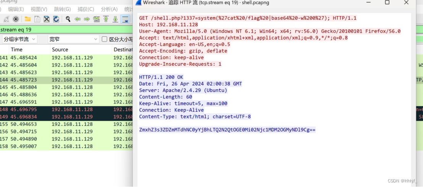Viewport: 423px width, 187px height.
Task: Select packet row 156 at 50.494715
Action: point(66,132)
